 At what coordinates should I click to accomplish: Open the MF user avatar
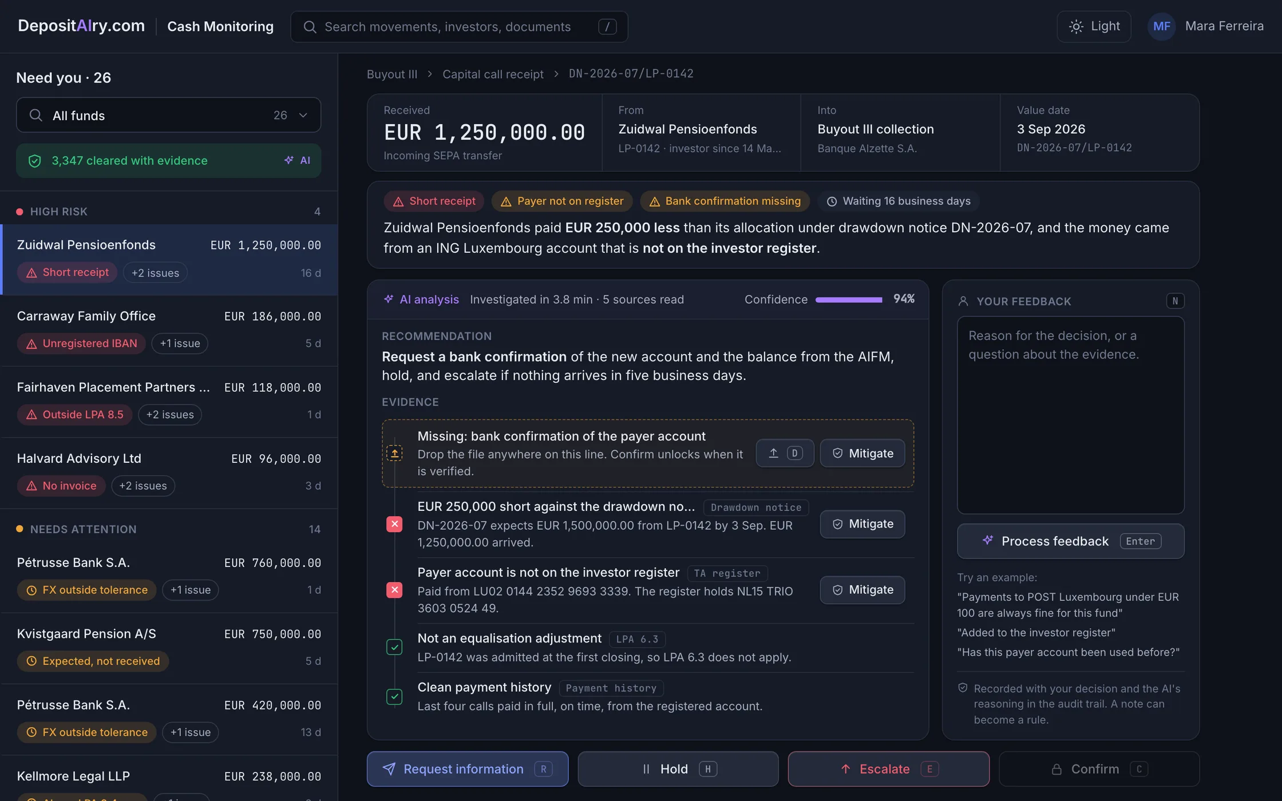[x=1161, y=26]
